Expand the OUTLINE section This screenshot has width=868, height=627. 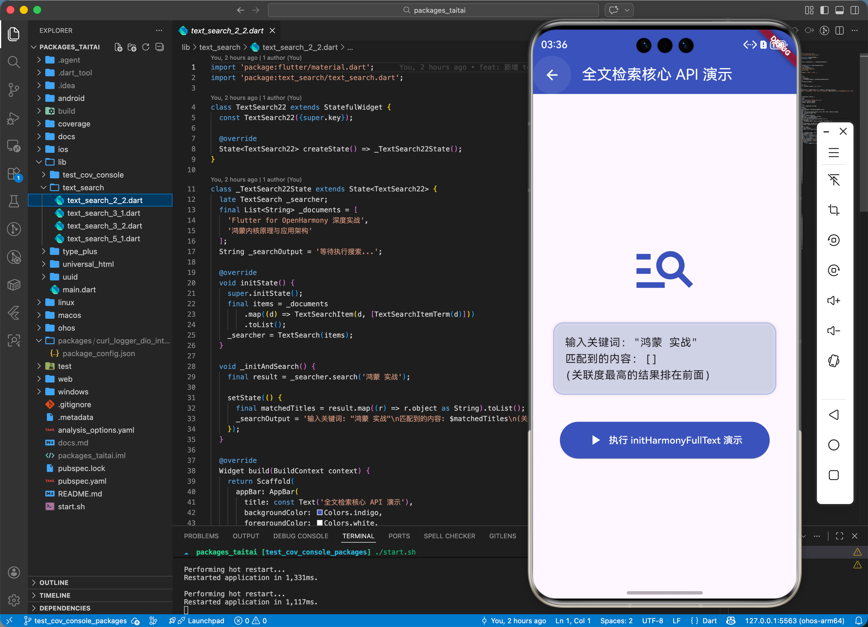coord(54,582)
